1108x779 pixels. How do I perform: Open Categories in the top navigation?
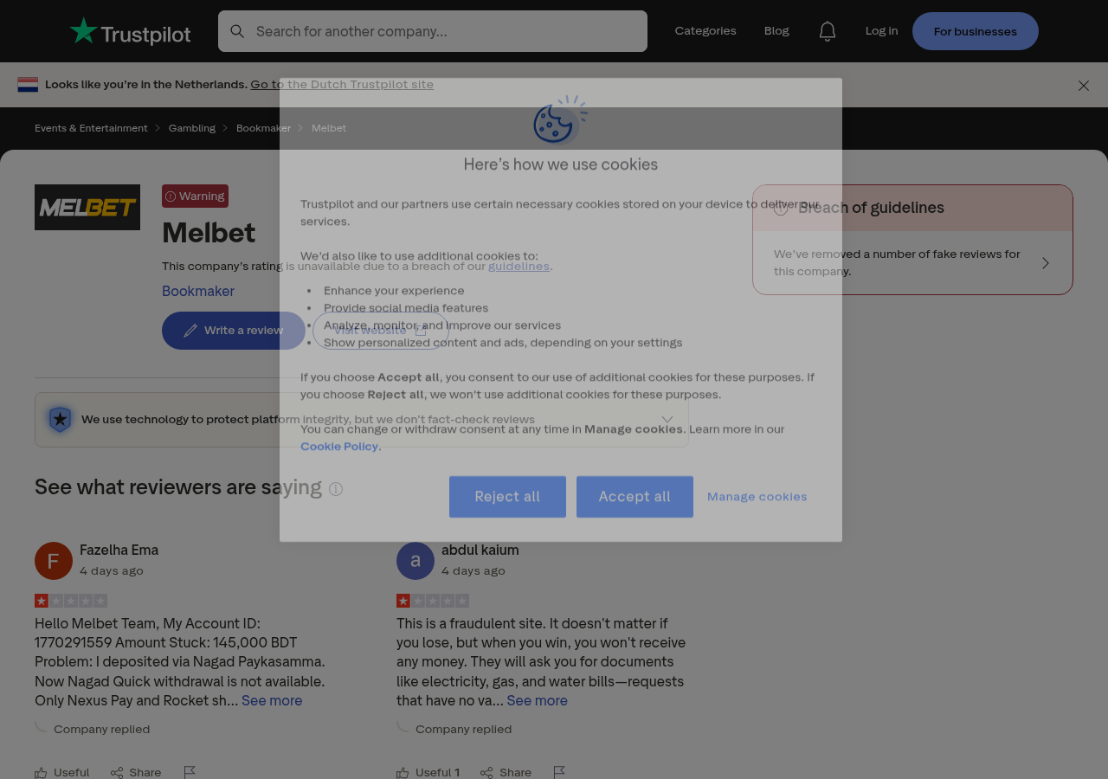705,31
